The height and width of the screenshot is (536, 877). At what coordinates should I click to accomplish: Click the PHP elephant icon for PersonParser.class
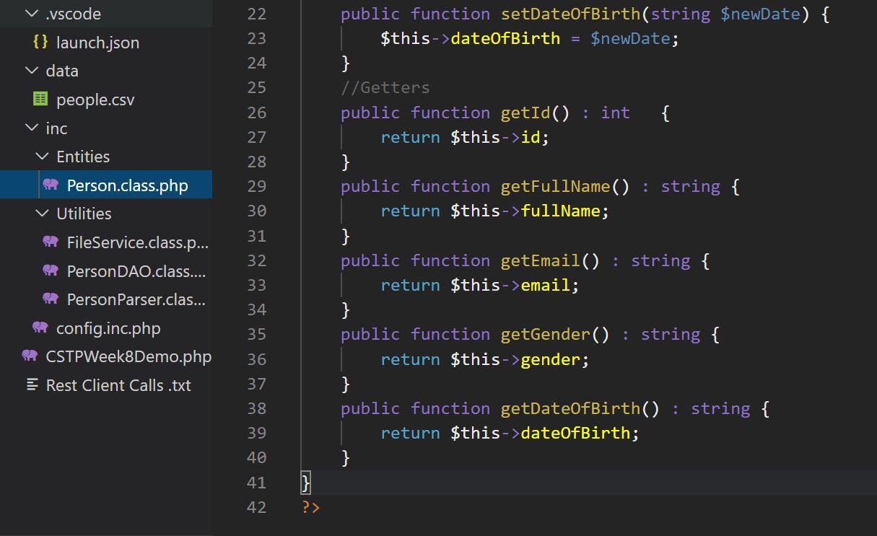(51, 299)
